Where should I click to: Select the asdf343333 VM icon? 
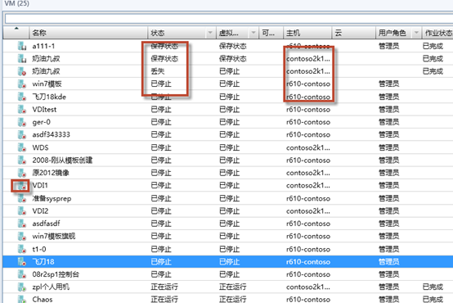[x=22, y=134]
